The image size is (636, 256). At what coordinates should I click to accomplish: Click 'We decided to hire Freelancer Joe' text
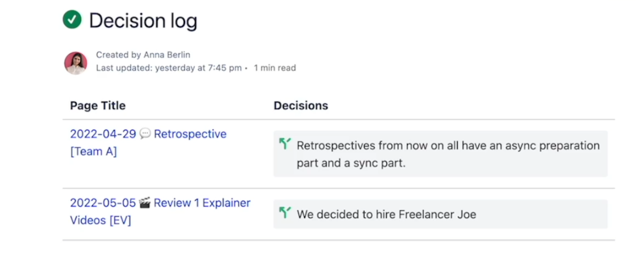[386, 214]
